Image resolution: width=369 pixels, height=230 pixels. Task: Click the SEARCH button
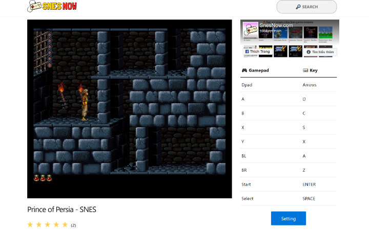pos(306,7)
